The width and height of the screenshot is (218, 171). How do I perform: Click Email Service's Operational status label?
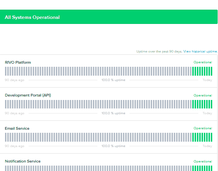click(x=203, y=128)
